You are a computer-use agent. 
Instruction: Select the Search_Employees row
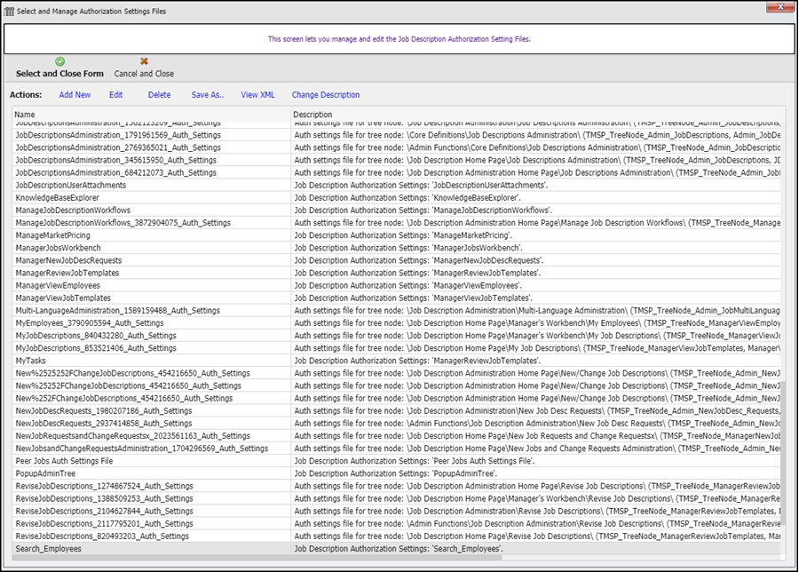pos(397,549)
